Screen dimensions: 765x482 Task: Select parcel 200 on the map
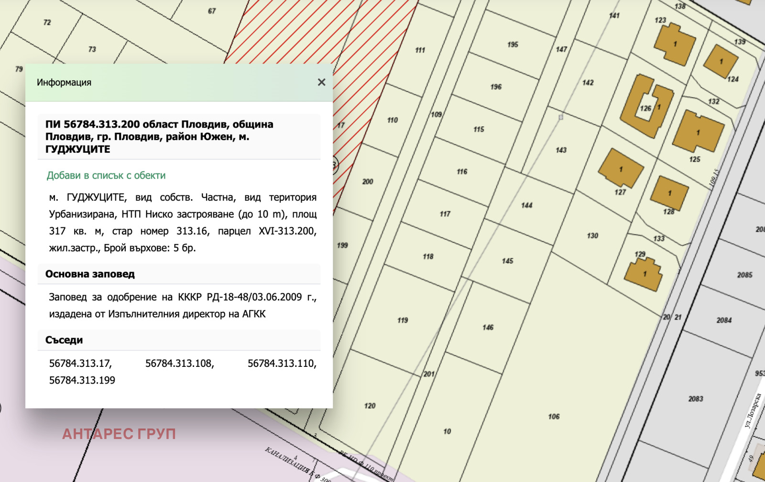367,182
